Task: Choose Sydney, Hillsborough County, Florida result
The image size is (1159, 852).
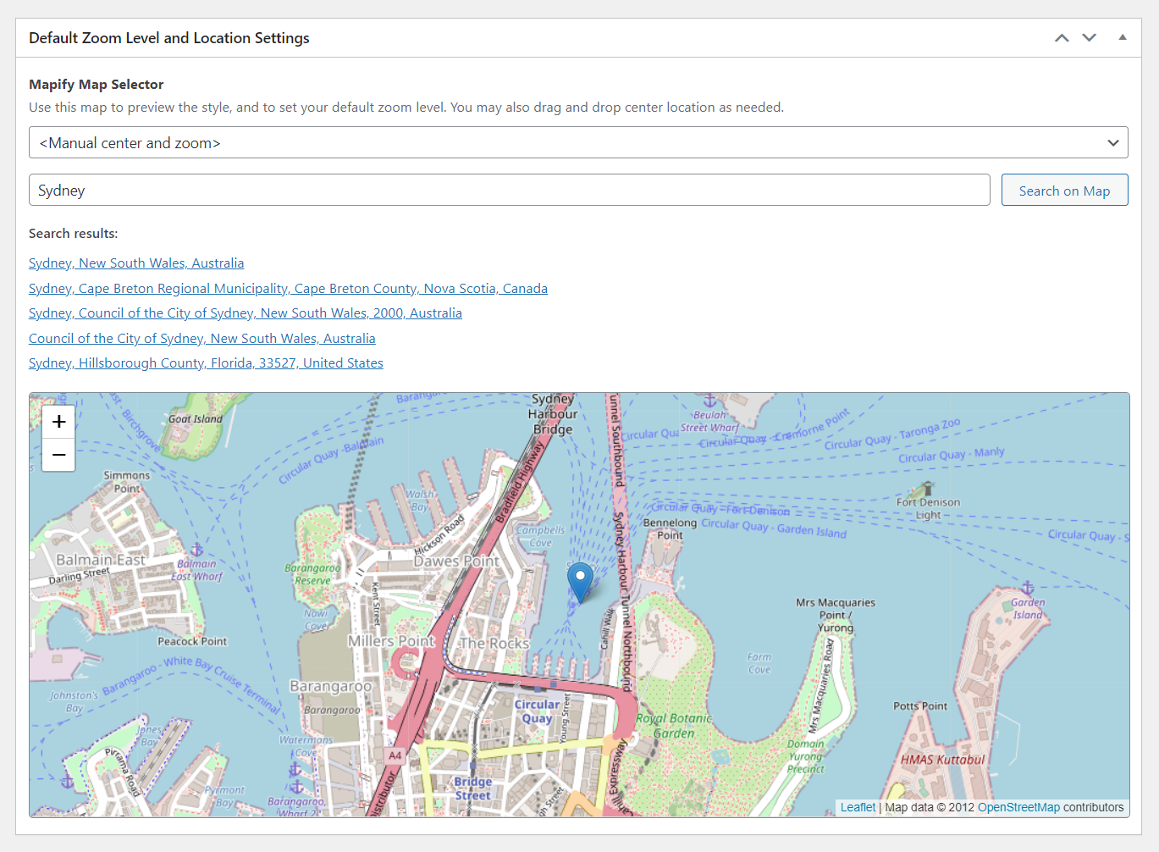Action: [x=206, y=363]
